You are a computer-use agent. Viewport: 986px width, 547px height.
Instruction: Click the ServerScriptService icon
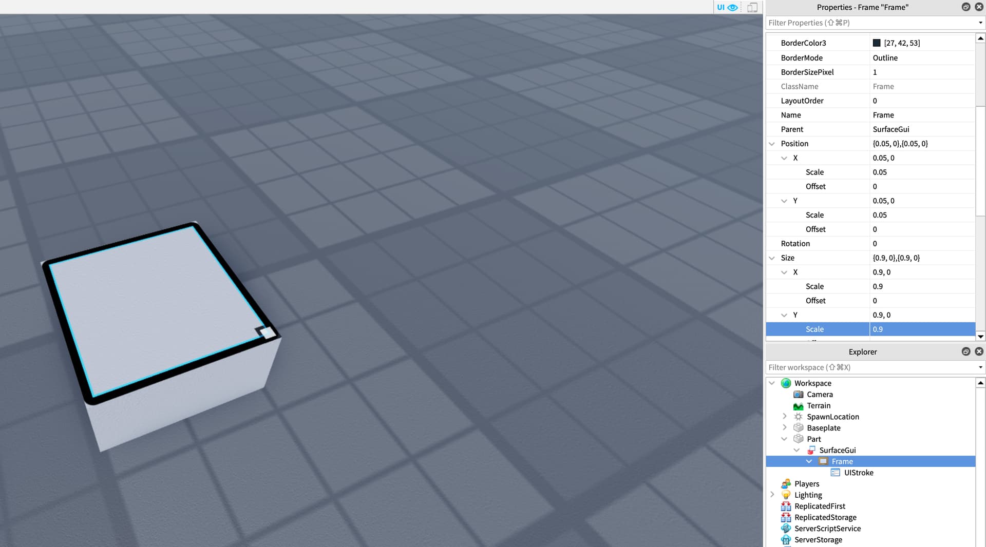[786, 529]
